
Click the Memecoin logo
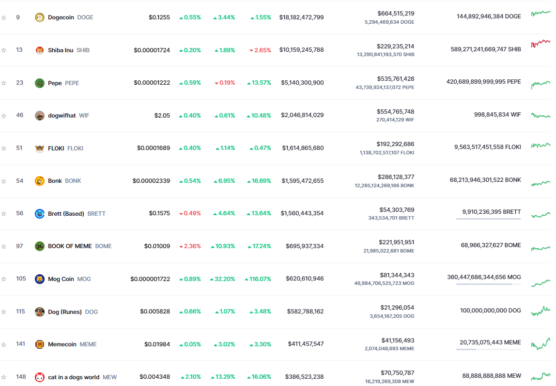point(39,344)
